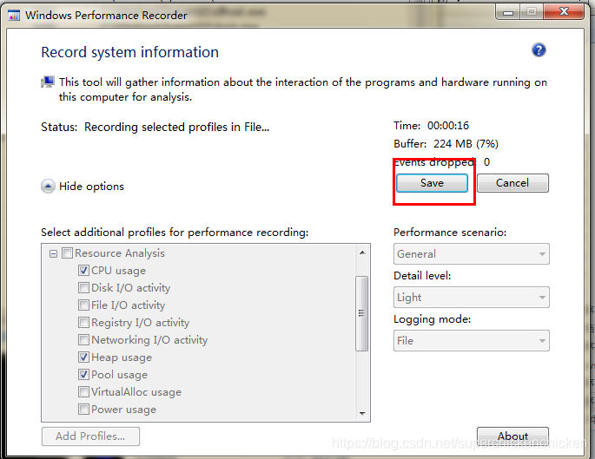Uncheck the CPU usage profile
Screen dimensions: 595x459
(x=83, y=270)
